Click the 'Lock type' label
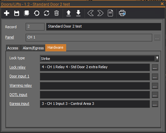166x133 pixels. point(17,58)
